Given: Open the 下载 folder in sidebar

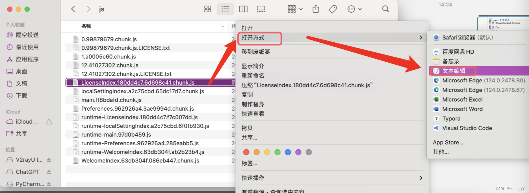Looking at the screenshot, I should click(21, 96).
